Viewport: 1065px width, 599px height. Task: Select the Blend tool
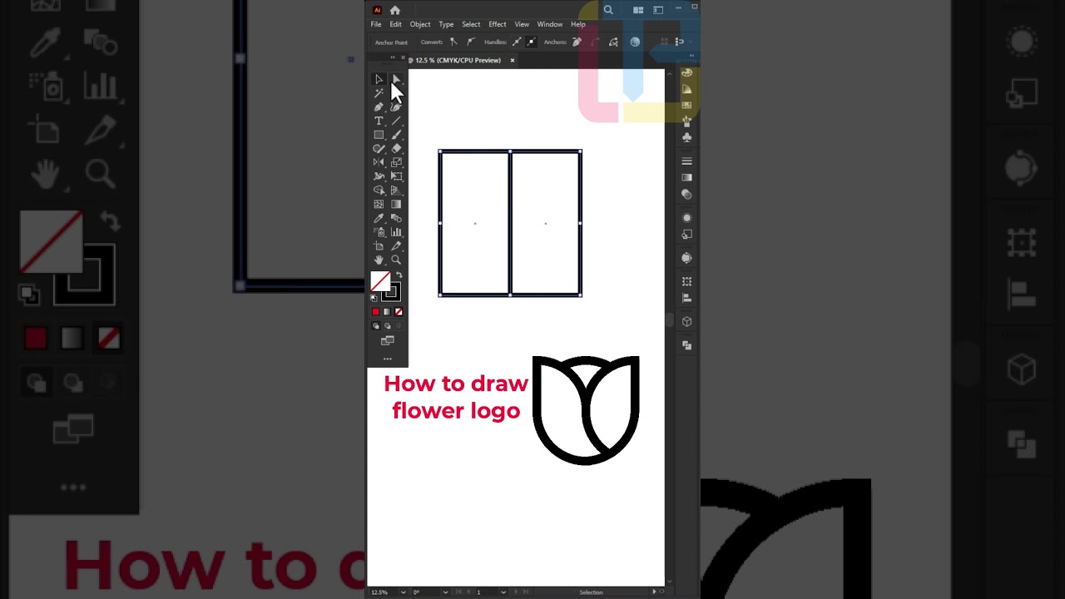tap(396, 218)
